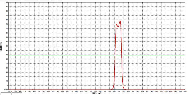
Task: Click the lower red peak near 808 nm
Action: pyautogui.click(x=116, y=24)
